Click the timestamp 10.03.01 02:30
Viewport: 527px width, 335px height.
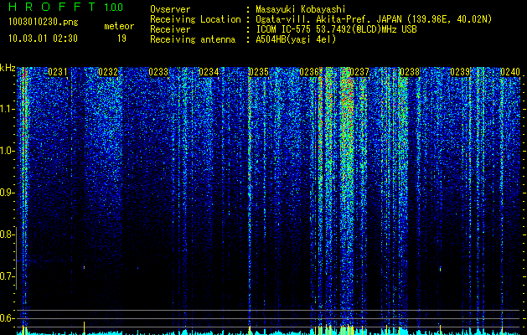pyautogui.click(x=43, y=39)
